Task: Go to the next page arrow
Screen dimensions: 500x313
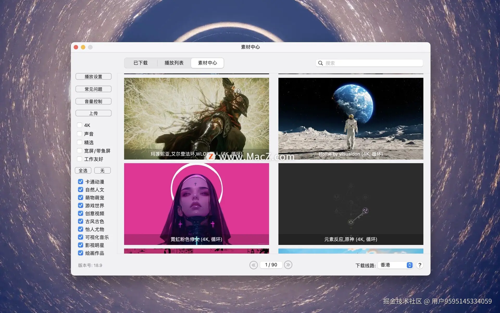Action: (x=288, y=265)
